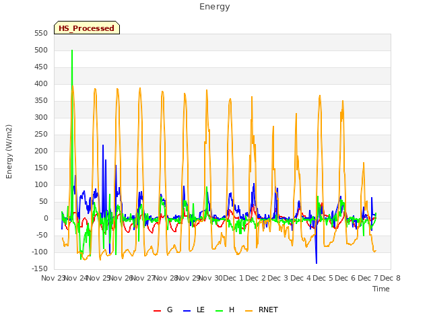Click the Dec 6 x-axis date label

345,278
